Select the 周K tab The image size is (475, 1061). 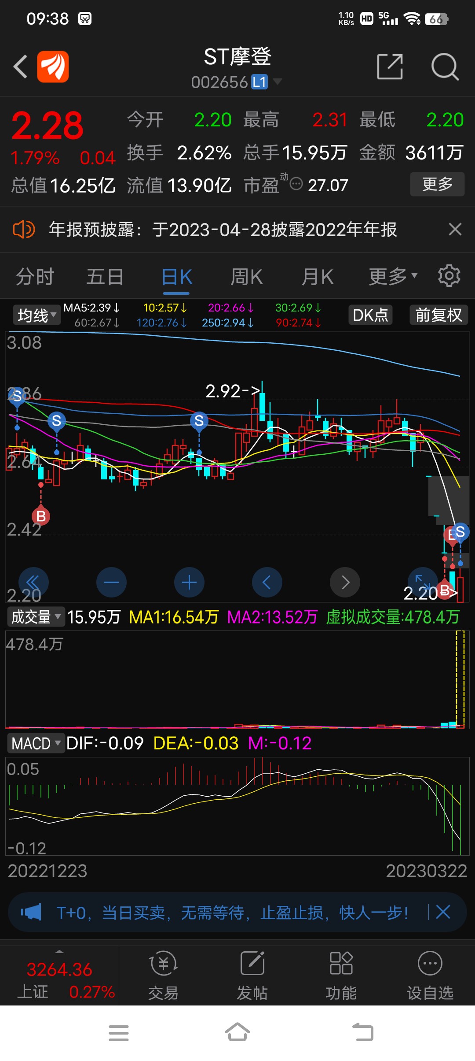click(x=247, y=277)
